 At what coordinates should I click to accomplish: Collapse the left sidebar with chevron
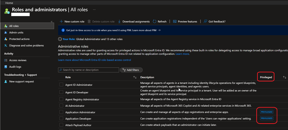tap(51, 22)
